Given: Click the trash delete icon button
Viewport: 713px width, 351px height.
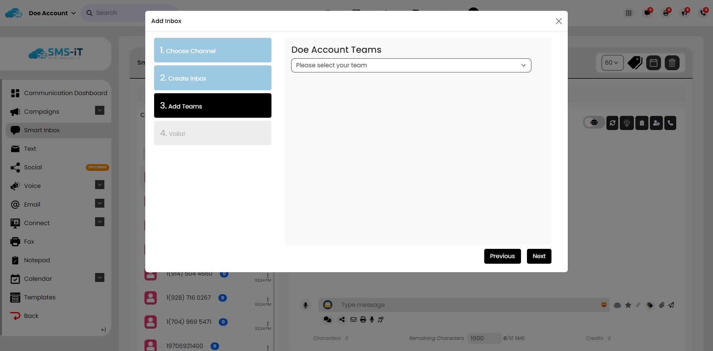Looking at the screenshot, I should tap(672, 63).
